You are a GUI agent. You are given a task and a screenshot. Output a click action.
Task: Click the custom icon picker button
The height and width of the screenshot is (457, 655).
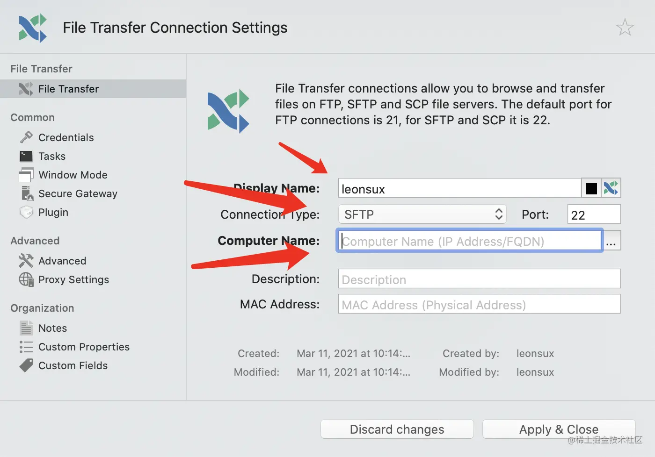[611, 188]
